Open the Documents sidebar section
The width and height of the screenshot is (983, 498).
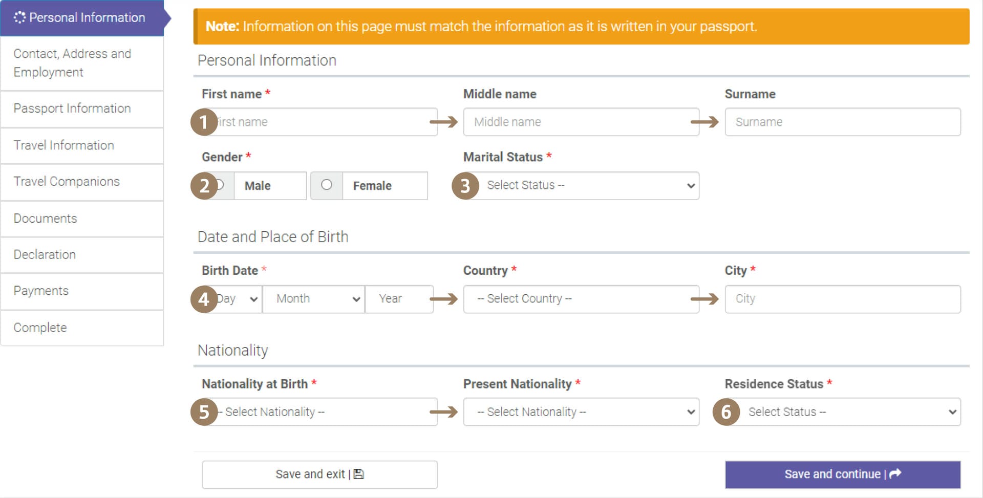(x=45, y=219)
